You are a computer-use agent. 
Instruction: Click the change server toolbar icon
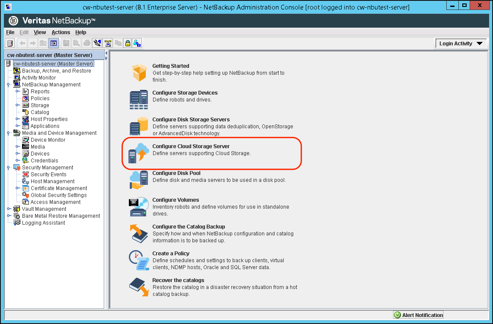pyautogui.click(x=10, y=43)
